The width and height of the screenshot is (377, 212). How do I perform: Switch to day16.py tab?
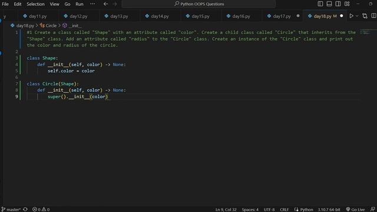click(x=241, y=16)
